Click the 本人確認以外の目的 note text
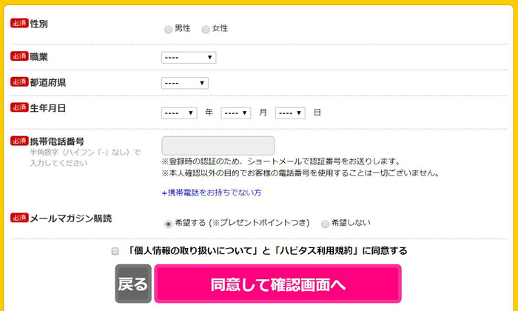518x311 pixels. 300,173
